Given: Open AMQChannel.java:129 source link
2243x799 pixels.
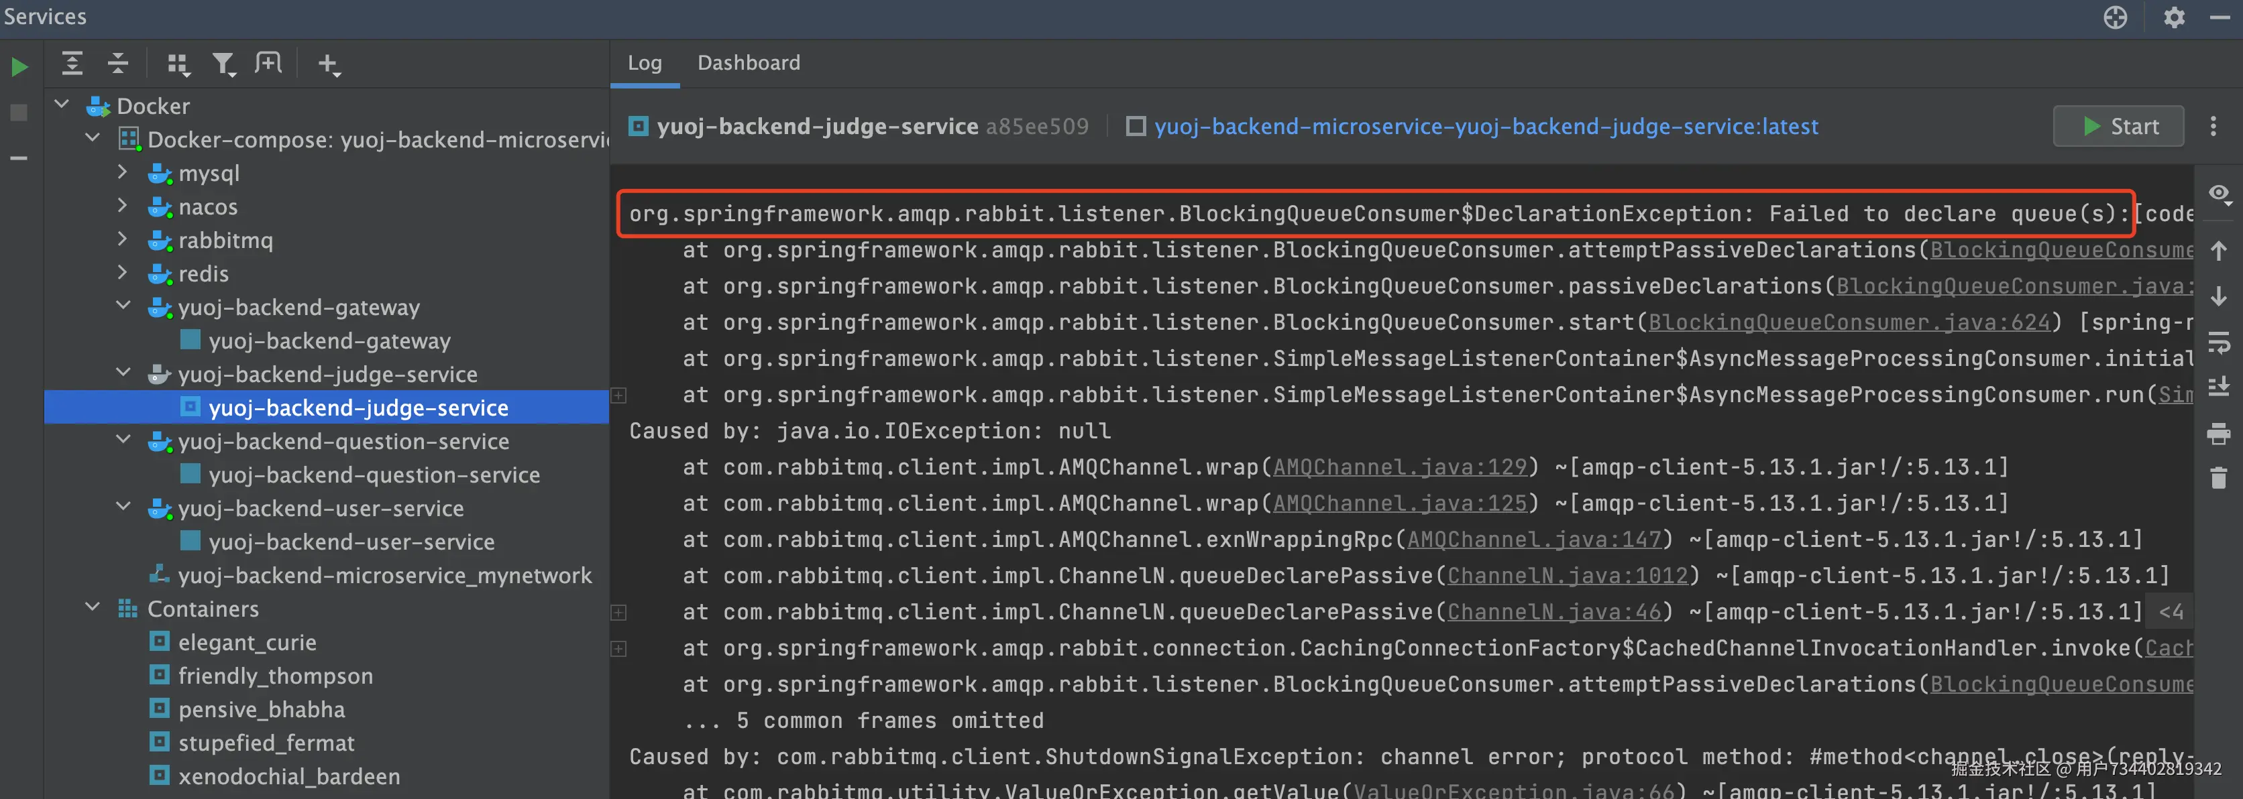Looking at the screenshot, I should click(x=1400, y=467).
